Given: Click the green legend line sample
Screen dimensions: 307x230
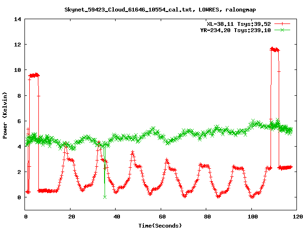Looking at the screenshot, I should coord(282,30).
